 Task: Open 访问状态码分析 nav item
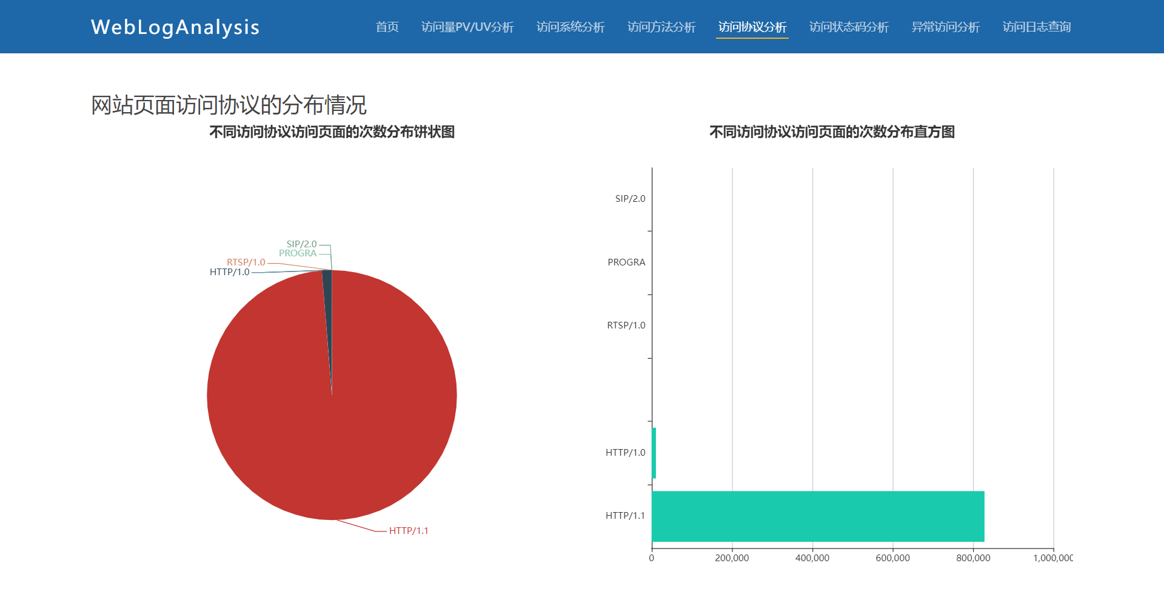click(x=849, y=27)
